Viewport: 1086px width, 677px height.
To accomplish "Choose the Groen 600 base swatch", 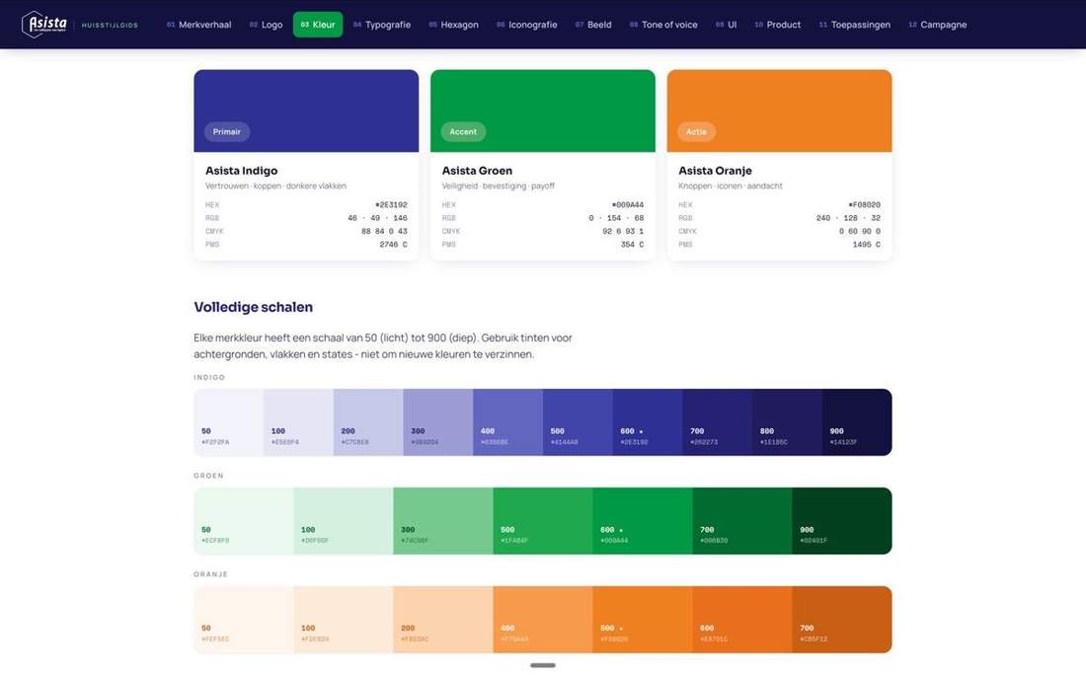I will 643,520.
